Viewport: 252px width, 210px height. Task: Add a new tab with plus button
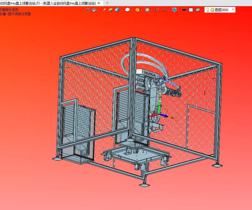click(x=107, y=3)
